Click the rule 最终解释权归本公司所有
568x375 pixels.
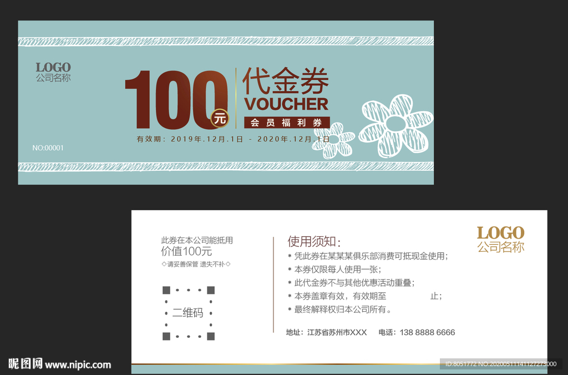pyautogui.click(x=340, y=310)
